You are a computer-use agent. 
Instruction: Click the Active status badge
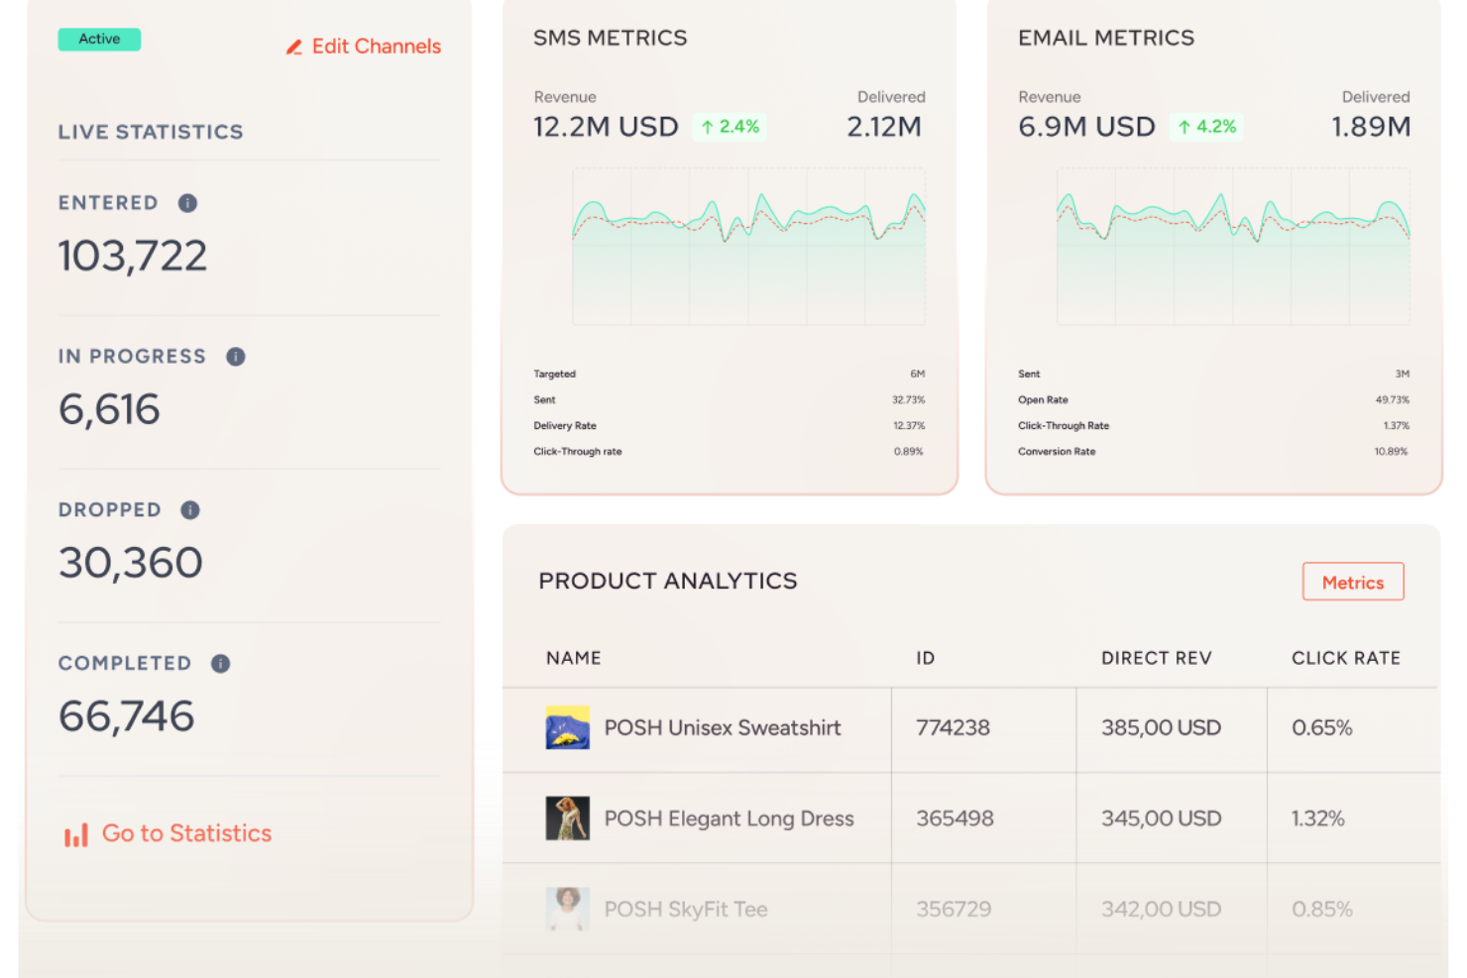point(99,39)
